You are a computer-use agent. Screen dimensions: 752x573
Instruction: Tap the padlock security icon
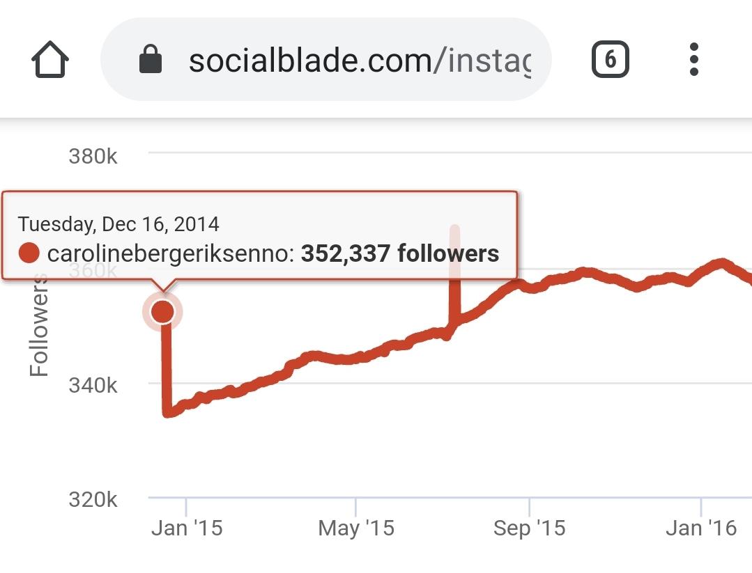click(150, 59)
